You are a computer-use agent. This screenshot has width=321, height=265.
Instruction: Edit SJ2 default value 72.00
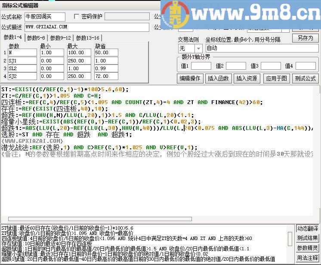pyautogui.click(x=106, y=76)
